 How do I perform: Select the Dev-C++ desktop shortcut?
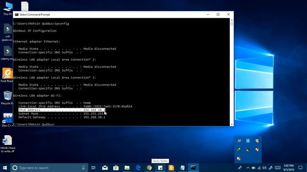(x=8, y=119)
